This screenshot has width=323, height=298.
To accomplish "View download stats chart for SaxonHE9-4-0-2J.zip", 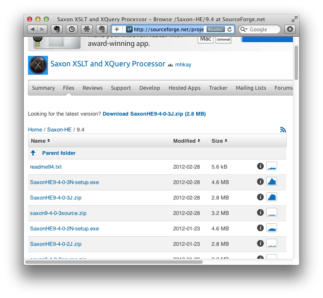I will click(x=272, y=243).
